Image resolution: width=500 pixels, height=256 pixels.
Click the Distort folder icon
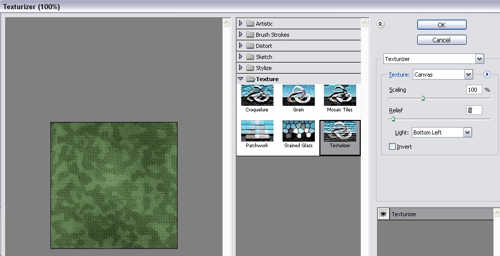(x=250, y=46)
